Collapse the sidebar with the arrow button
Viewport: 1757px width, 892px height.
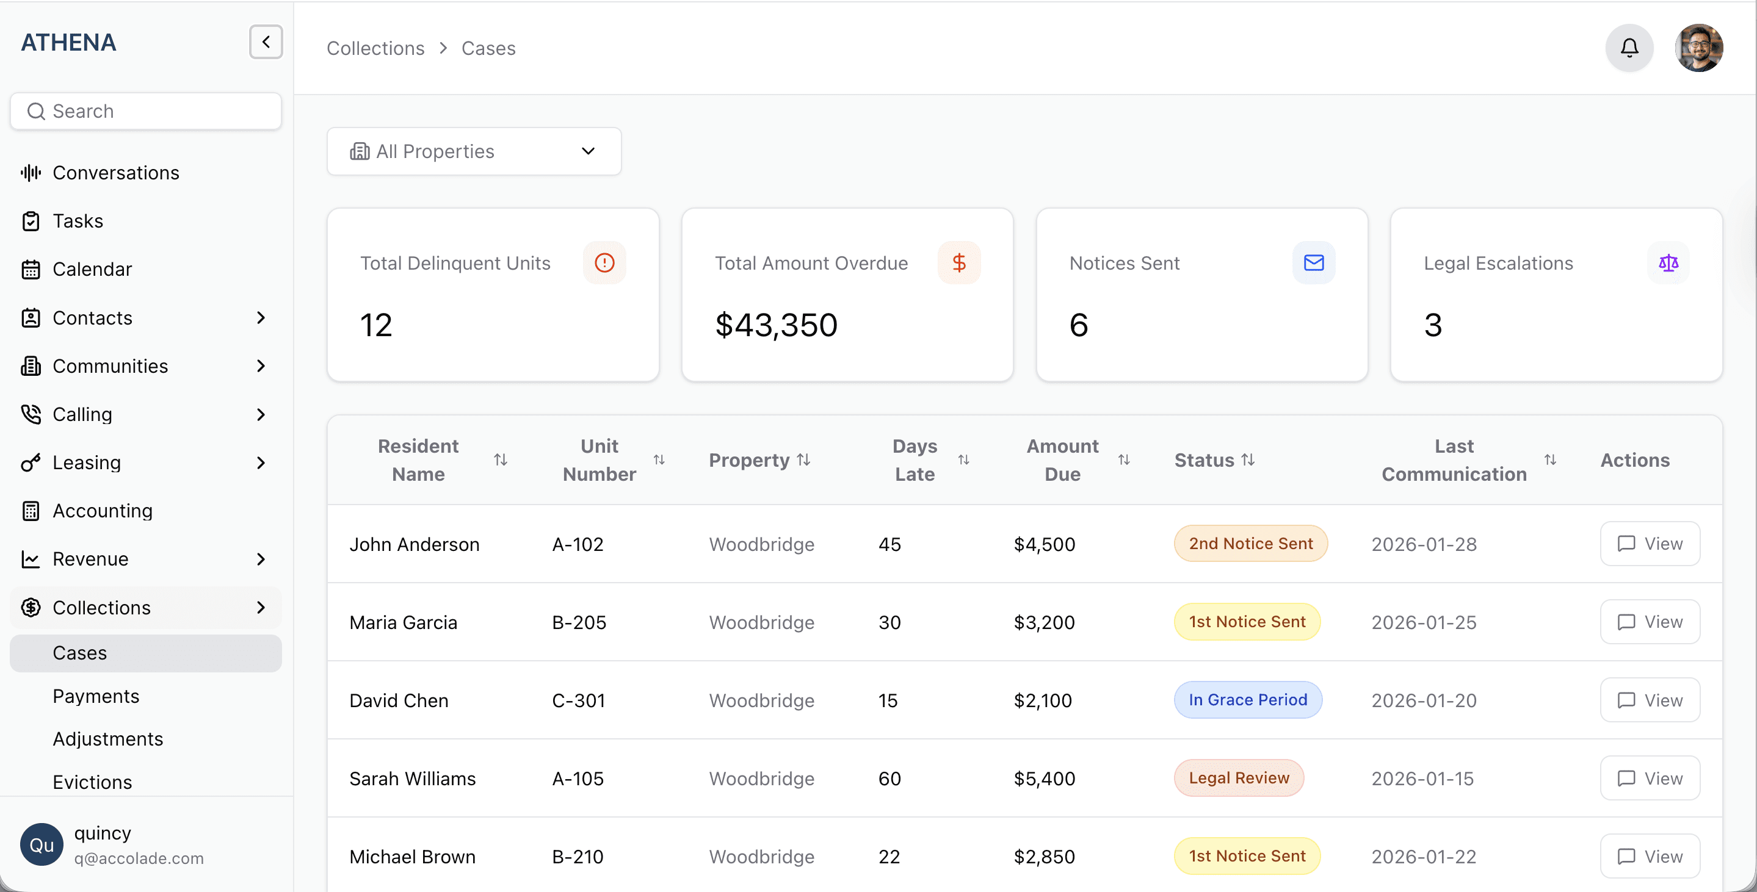click(x=266, y=42)
